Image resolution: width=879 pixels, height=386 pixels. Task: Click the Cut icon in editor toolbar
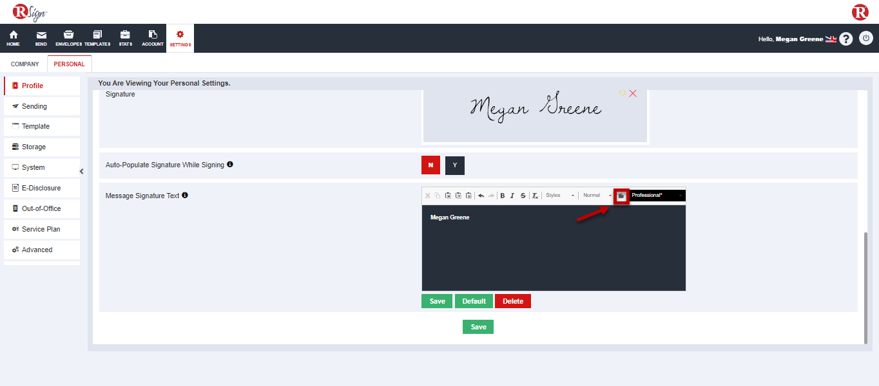coord(427,196)
